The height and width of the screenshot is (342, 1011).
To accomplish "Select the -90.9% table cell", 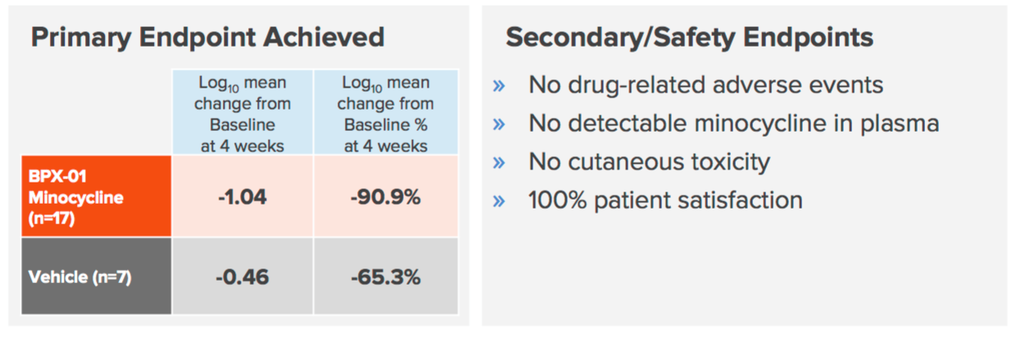I will [x=385, y=197].
